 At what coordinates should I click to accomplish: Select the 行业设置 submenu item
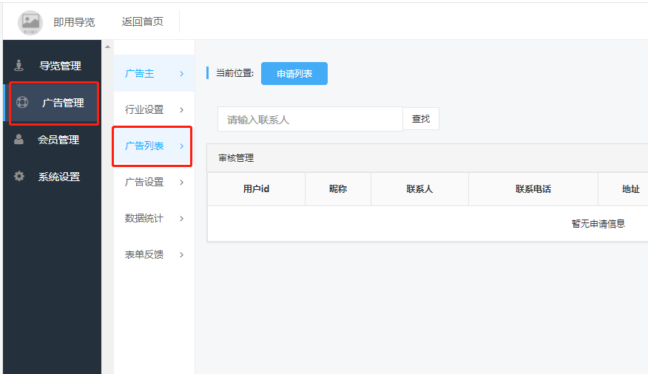click(x=154, y=110)
